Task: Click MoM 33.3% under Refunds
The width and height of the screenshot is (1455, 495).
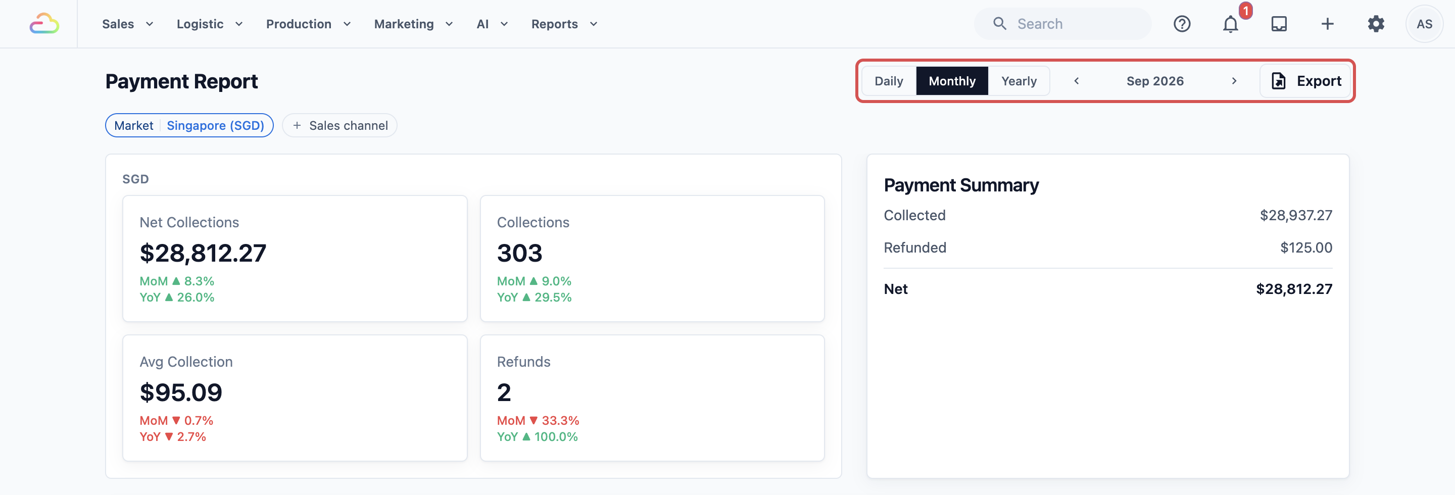Action: 538,420
